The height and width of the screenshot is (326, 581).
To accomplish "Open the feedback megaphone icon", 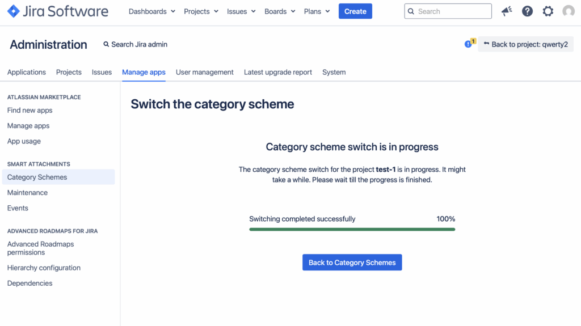I will 507,11.
